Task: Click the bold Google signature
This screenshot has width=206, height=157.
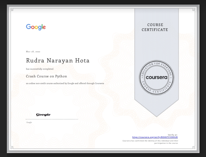Action: pyautogui.click(x=43, y=115)
